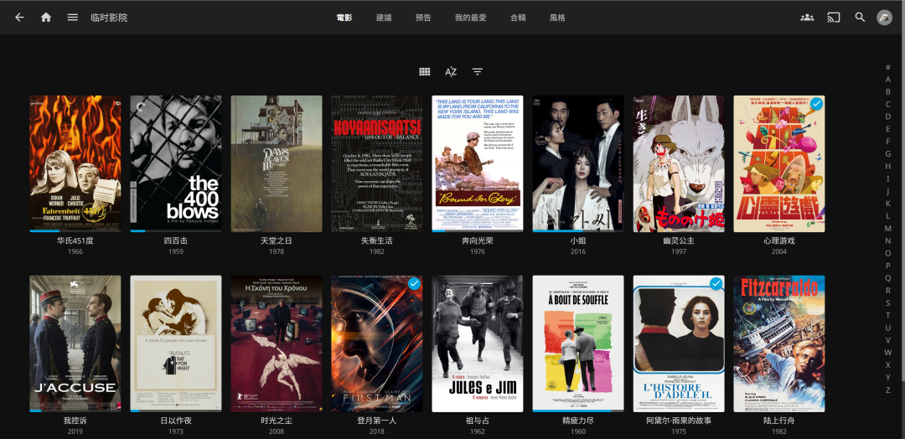Switch view with the grid icon
Viewport: 905px width, 439px height.
[425, 71]
